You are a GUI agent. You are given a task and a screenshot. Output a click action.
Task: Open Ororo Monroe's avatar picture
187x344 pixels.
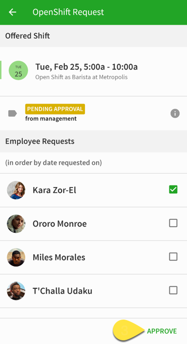[16, 223]
